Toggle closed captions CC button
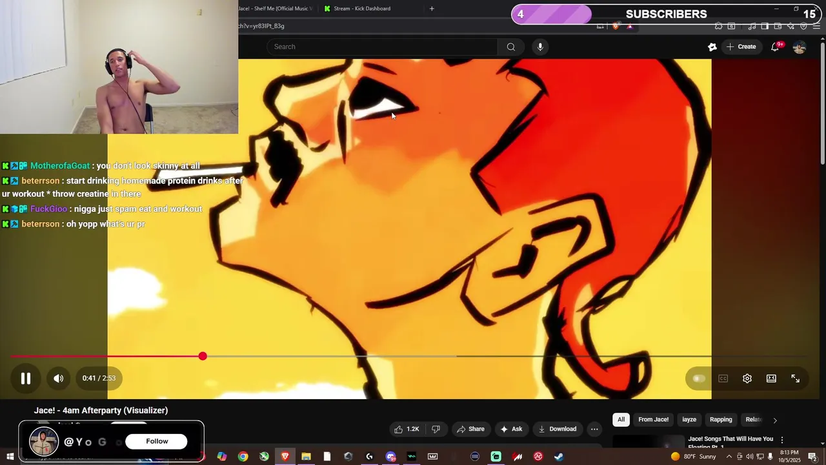Viewport: 826px width, 465px height. 723,378
